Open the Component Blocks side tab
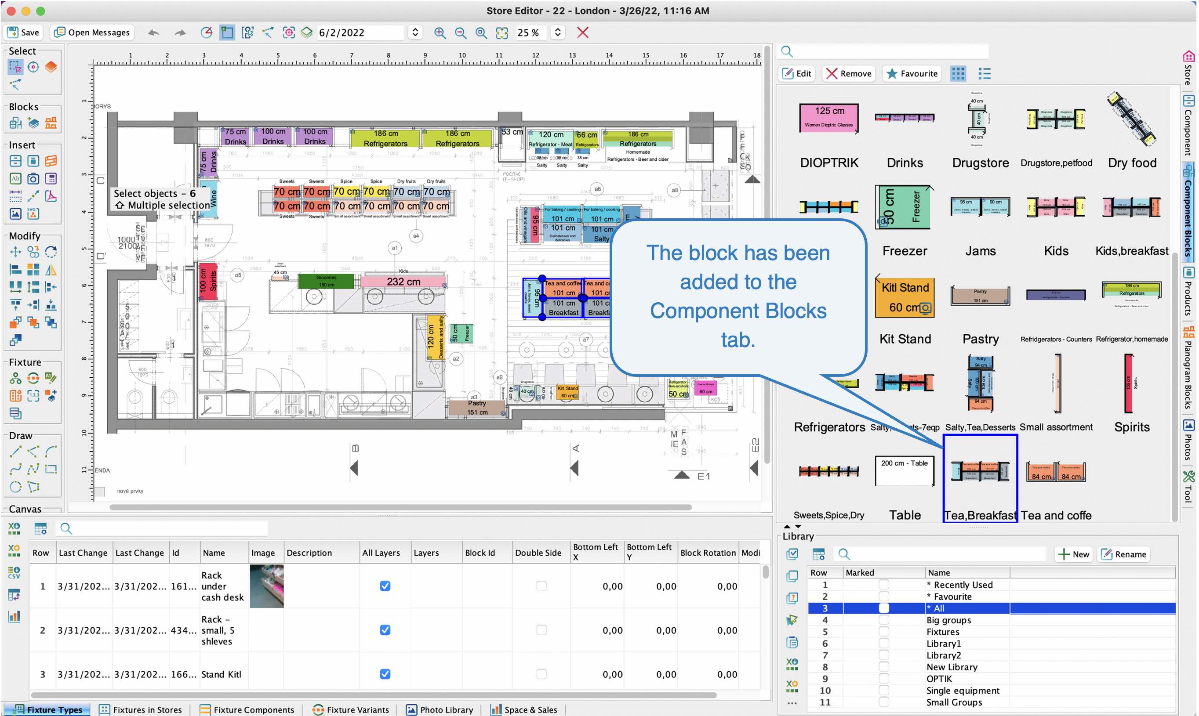Image resolution: width=1199 pixels, height=716 pixels. 1188,211
